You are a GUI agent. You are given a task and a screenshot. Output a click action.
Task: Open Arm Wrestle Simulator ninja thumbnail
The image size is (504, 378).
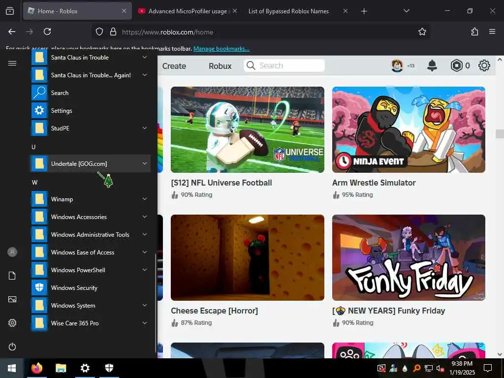click(x=409, y=129)
